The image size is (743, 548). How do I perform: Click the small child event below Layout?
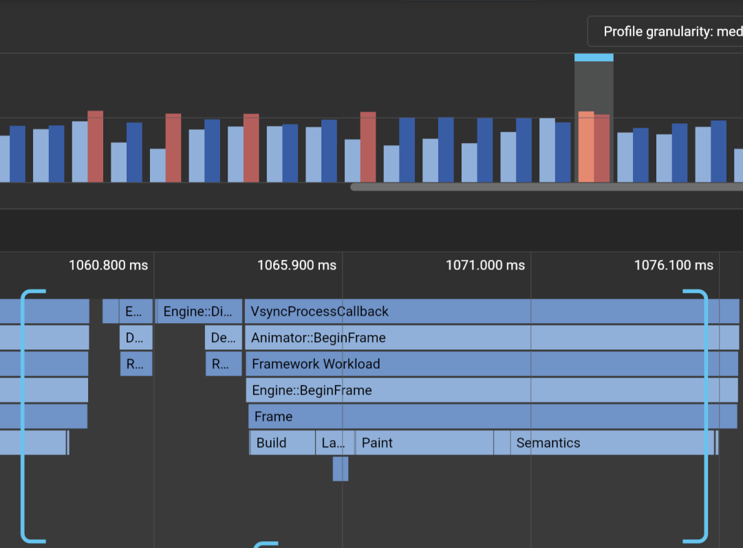pyautogui.click(x=341, y=469)
